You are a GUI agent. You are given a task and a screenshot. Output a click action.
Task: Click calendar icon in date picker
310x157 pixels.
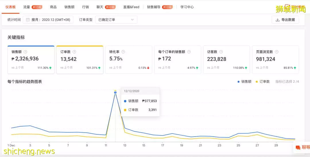pos(28,20)
